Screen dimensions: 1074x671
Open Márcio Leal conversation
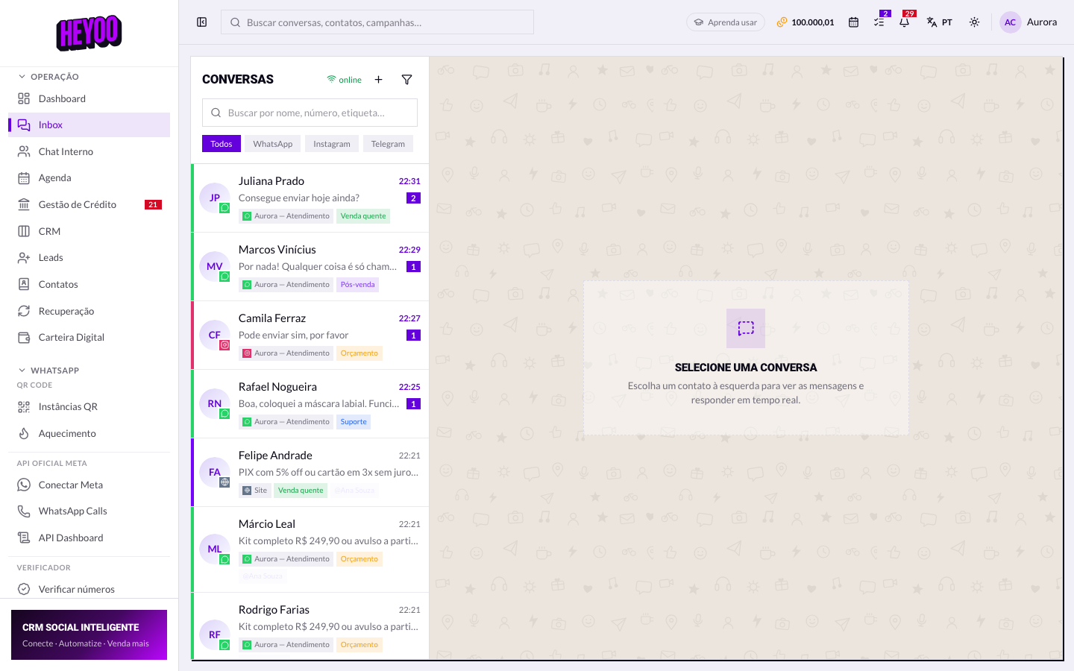tap(310, 549)
